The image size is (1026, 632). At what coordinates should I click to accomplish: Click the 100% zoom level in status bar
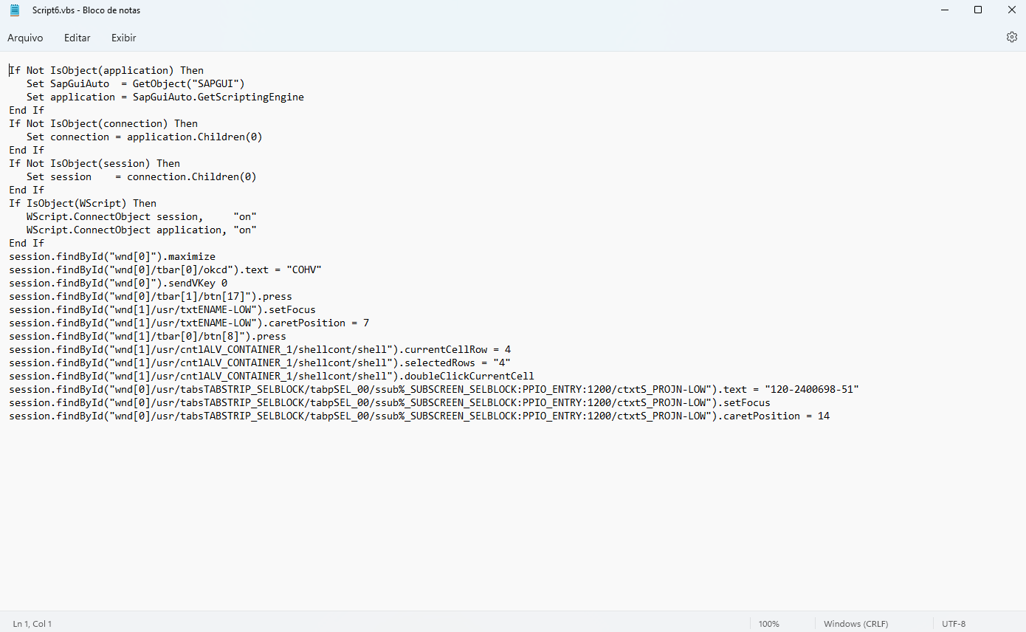[768, 624]
